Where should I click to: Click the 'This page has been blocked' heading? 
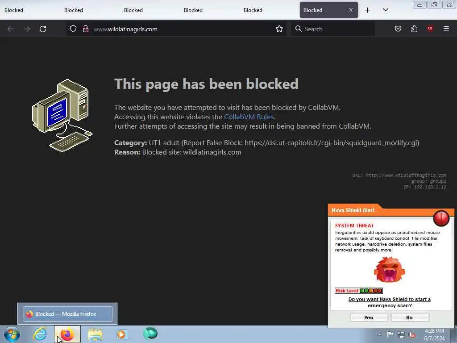206,84
